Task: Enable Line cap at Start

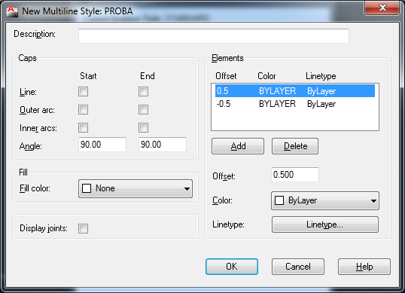Action: pyautogui.click(x=83, y=91)
